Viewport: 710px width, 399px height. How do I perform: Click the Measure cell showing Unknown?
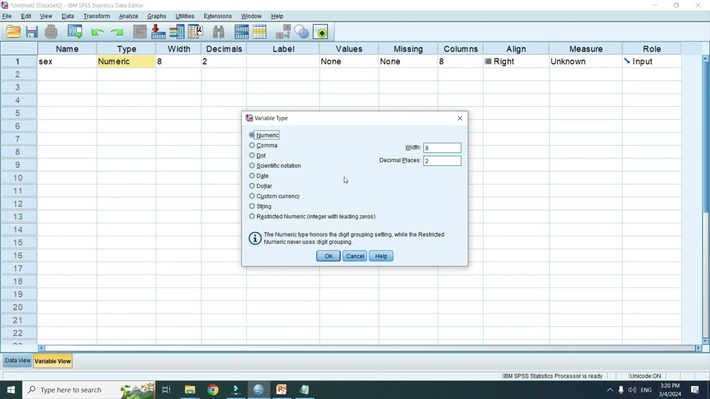point(586,62)
